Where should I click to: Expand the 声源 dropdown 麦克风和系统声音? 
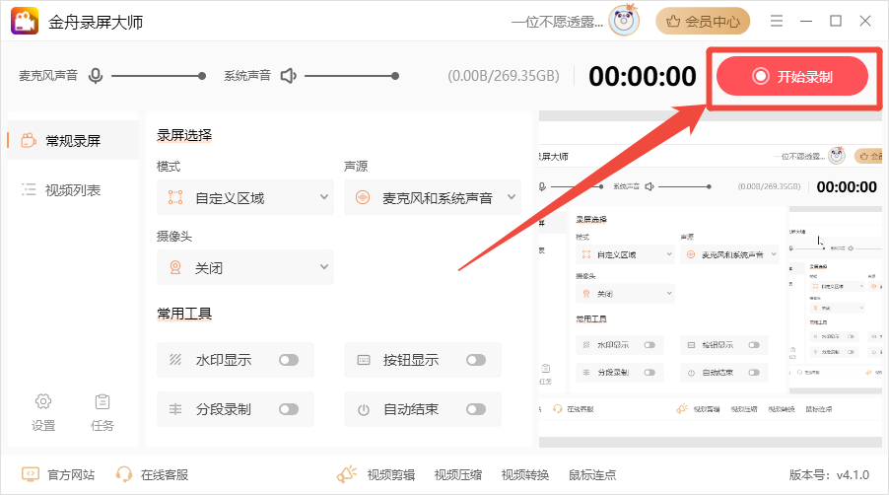(432, 197)
